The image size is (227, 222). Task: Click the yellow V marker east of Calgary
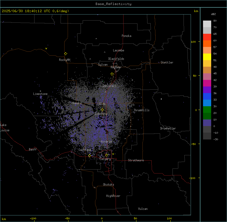(x=113, y=154)
